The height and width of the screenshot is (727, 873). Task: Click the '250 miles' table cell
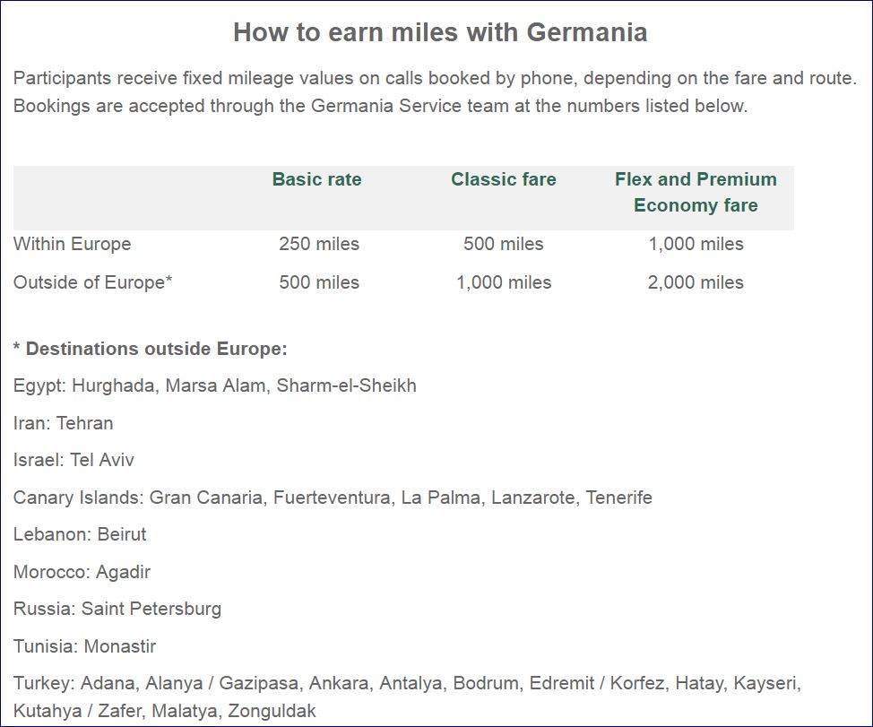[x=319, y=244]
